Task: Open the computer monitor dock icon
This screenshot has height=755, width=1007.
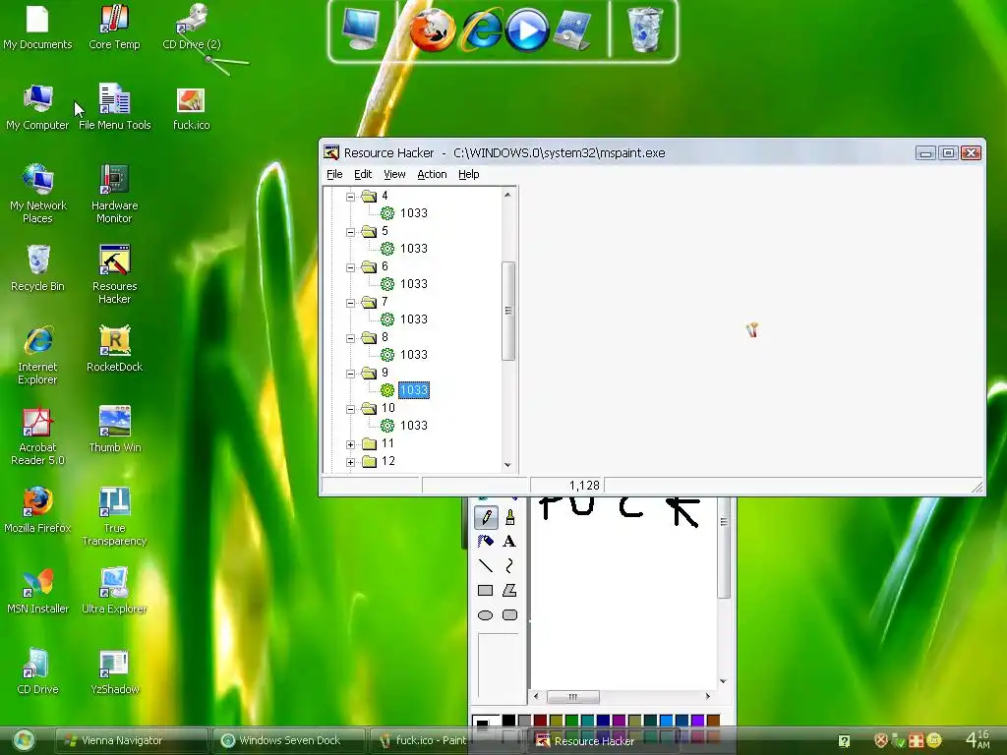Action: [x=361, y=29]
